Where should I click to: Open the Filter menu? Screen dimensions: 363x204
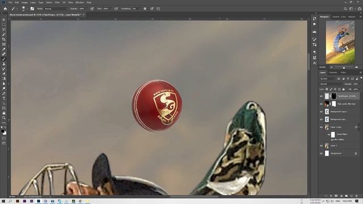pos(57,2)
